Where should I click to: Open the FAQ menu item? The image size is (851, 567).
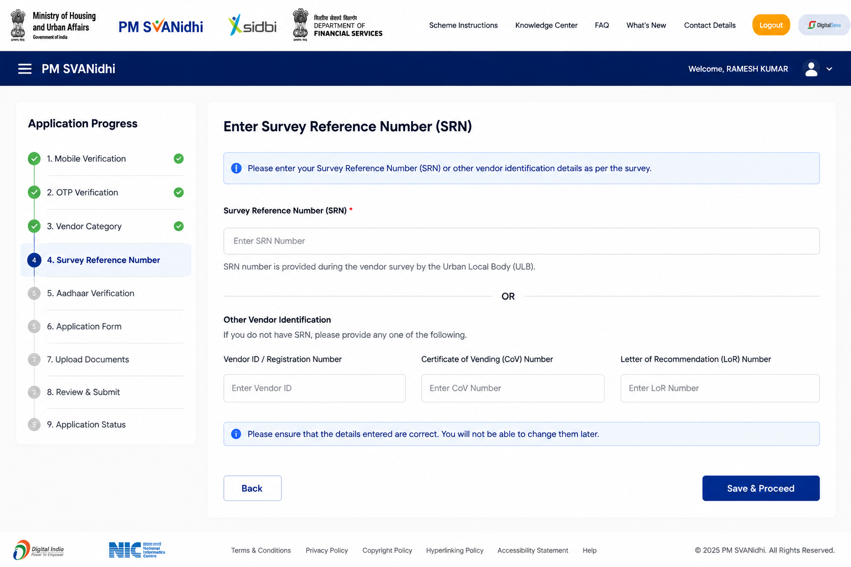pyautogui.click(x=602, y=25)
